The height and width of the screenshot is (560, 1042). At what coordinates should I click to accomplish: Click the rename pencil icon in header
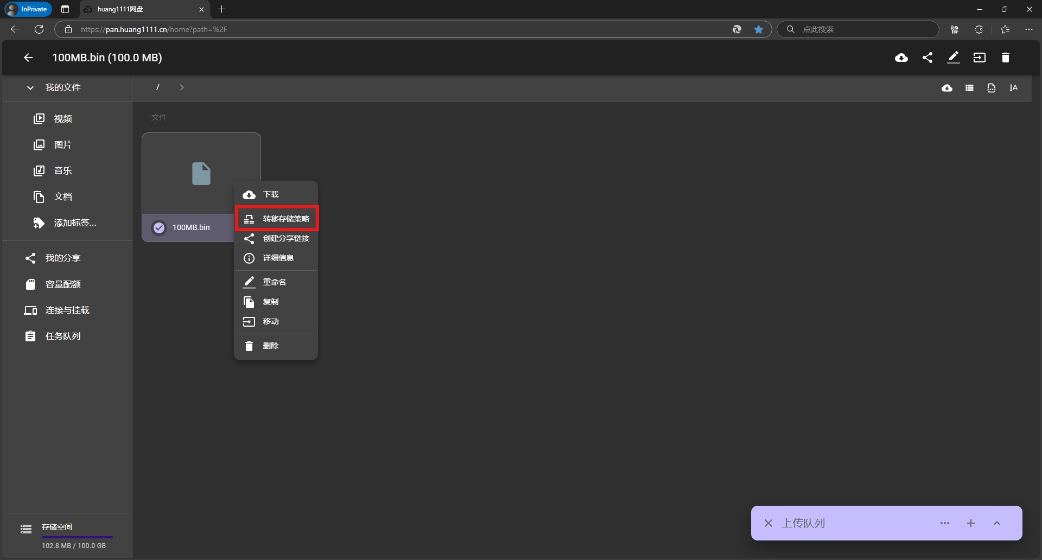pos(954,58)
